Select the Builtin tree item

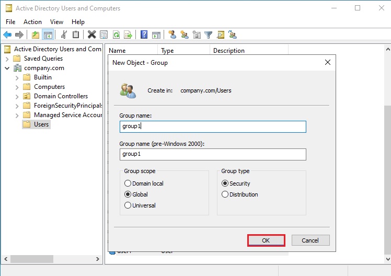point(43,77)
